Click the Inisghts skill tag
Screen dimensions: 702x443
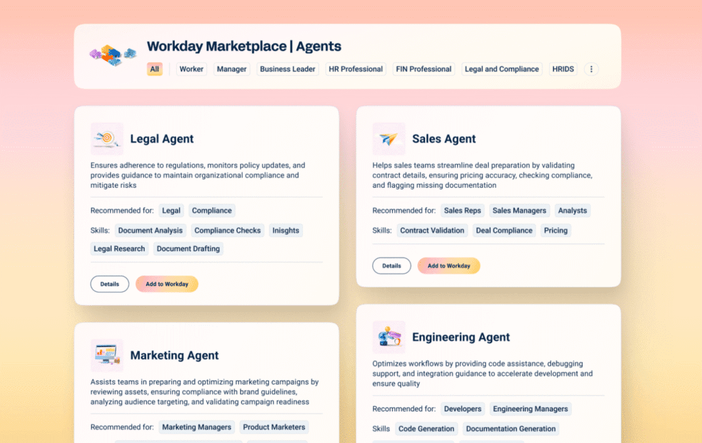click(x=286, y=230)
